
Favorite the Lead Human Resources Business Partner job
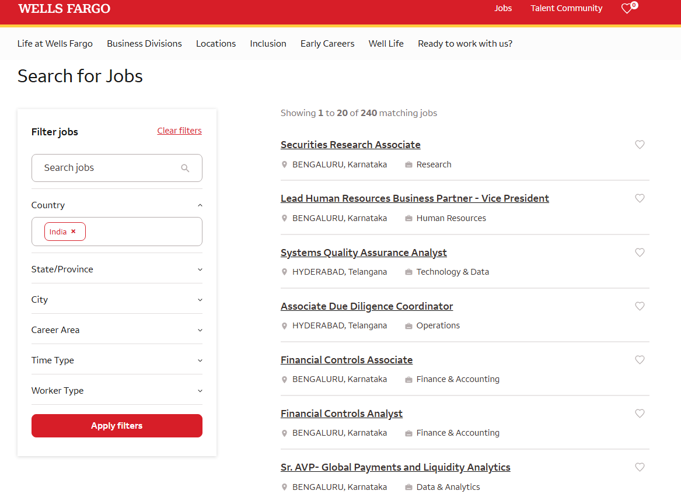pos(640,198)
